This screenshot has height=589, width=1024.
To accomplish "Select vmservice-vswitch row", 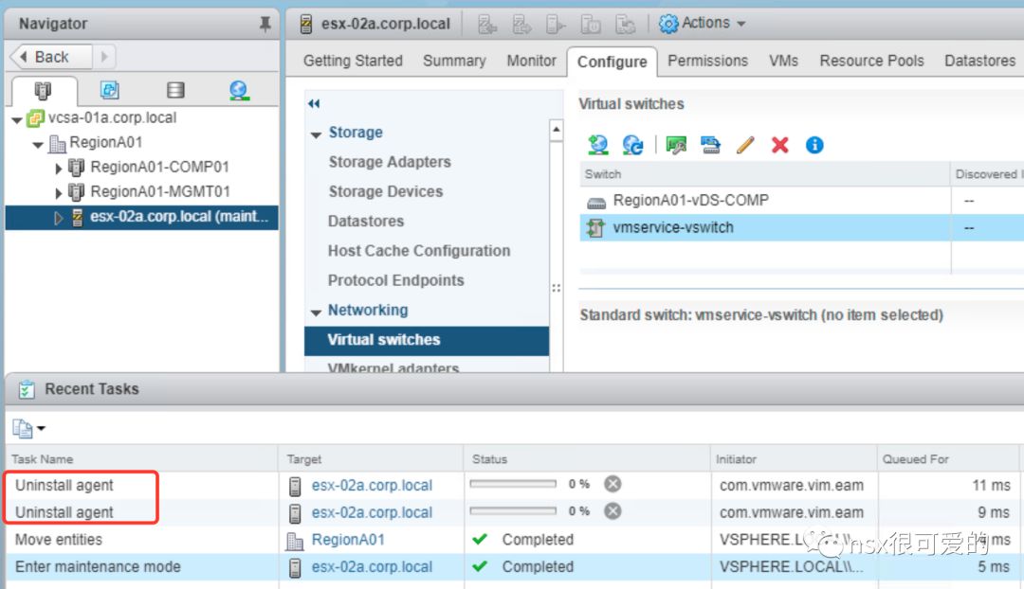I will (x=801, y=227).
